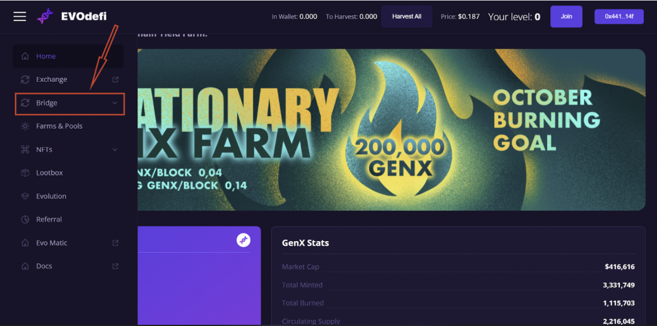
Task: Click Total Burned value 1,115,703
Action: pyautogui.click(x=619, y=303)
